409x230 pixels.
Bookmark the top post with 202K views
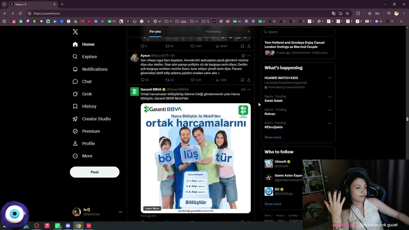point(243,46)
